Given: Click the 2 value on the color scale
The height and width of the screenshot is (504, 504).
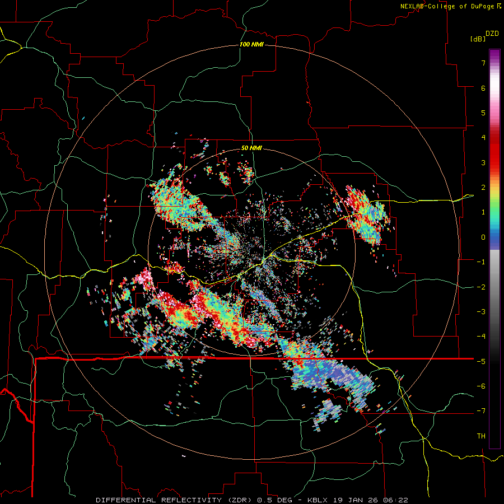Looking at the screenshot, I should coord(483,188).
